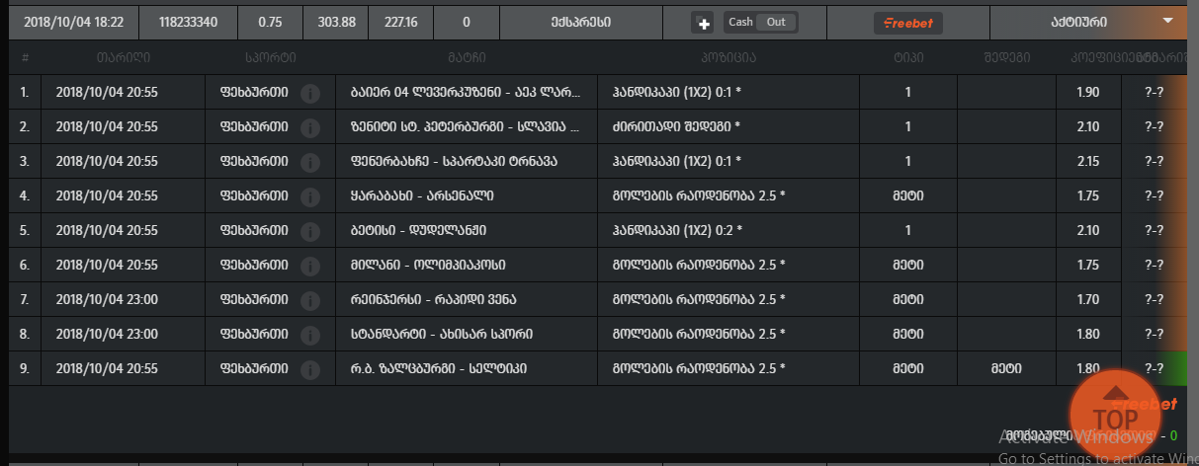Image resolution: width=1199 pixels, height=466 pixels.
Task: Click the პოზიცია column header
Action: click(x=728, y=57)
